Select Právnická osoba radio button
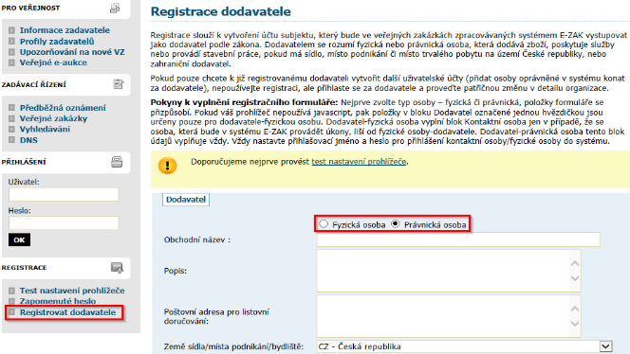The image size is (630, 354). [x=396, y=223]
